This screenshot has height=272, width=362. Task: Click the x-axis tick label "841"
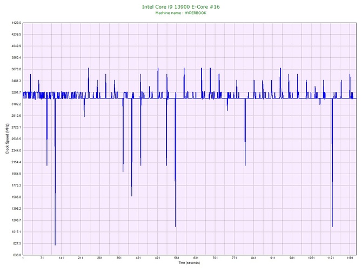point(253,258)
